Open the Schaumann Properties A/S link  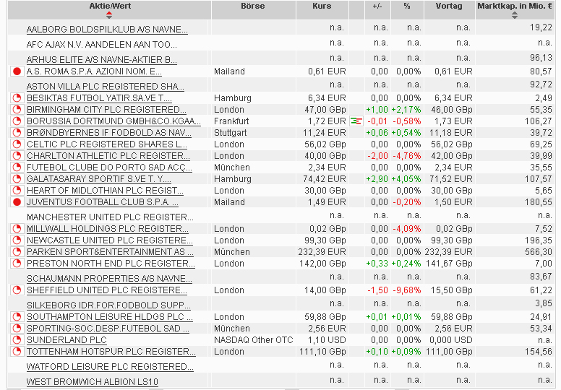(x=109, y=279)
